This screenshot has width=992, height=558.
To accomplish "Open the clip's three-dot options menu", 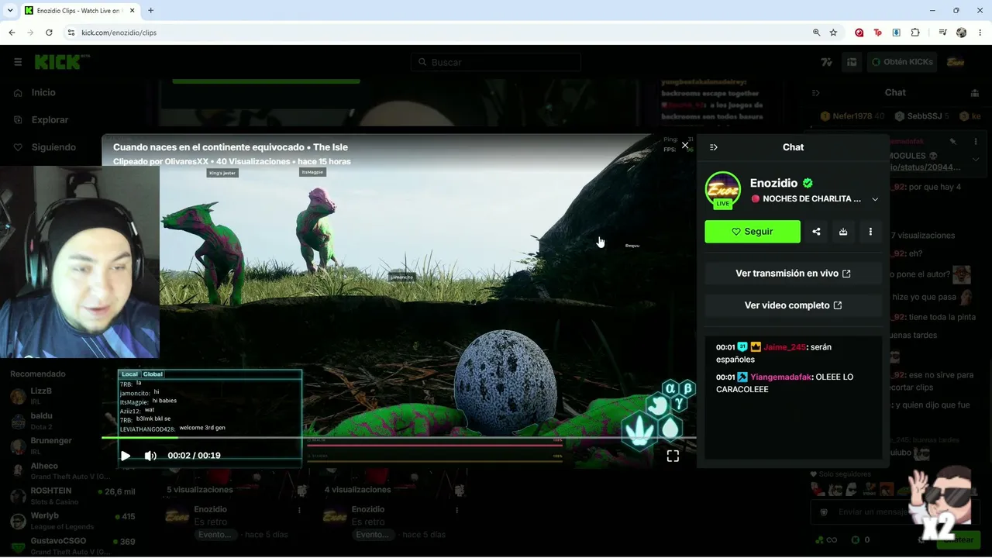I will pos(870,232).
